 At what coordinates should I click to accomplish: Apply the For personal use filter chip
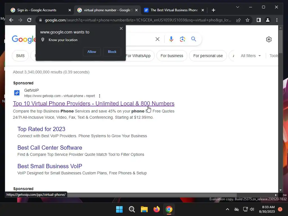tap(208, 56)
